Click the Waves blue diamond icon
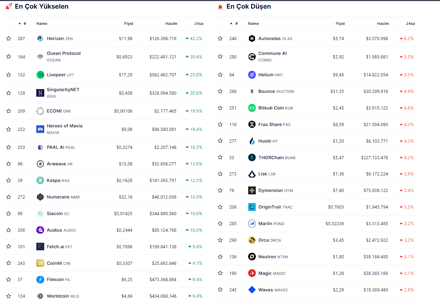This screenshot has height=299, width=440. (252, 290)
